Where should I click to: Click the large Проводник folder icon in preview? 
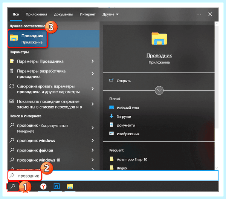tap(159, 39)
